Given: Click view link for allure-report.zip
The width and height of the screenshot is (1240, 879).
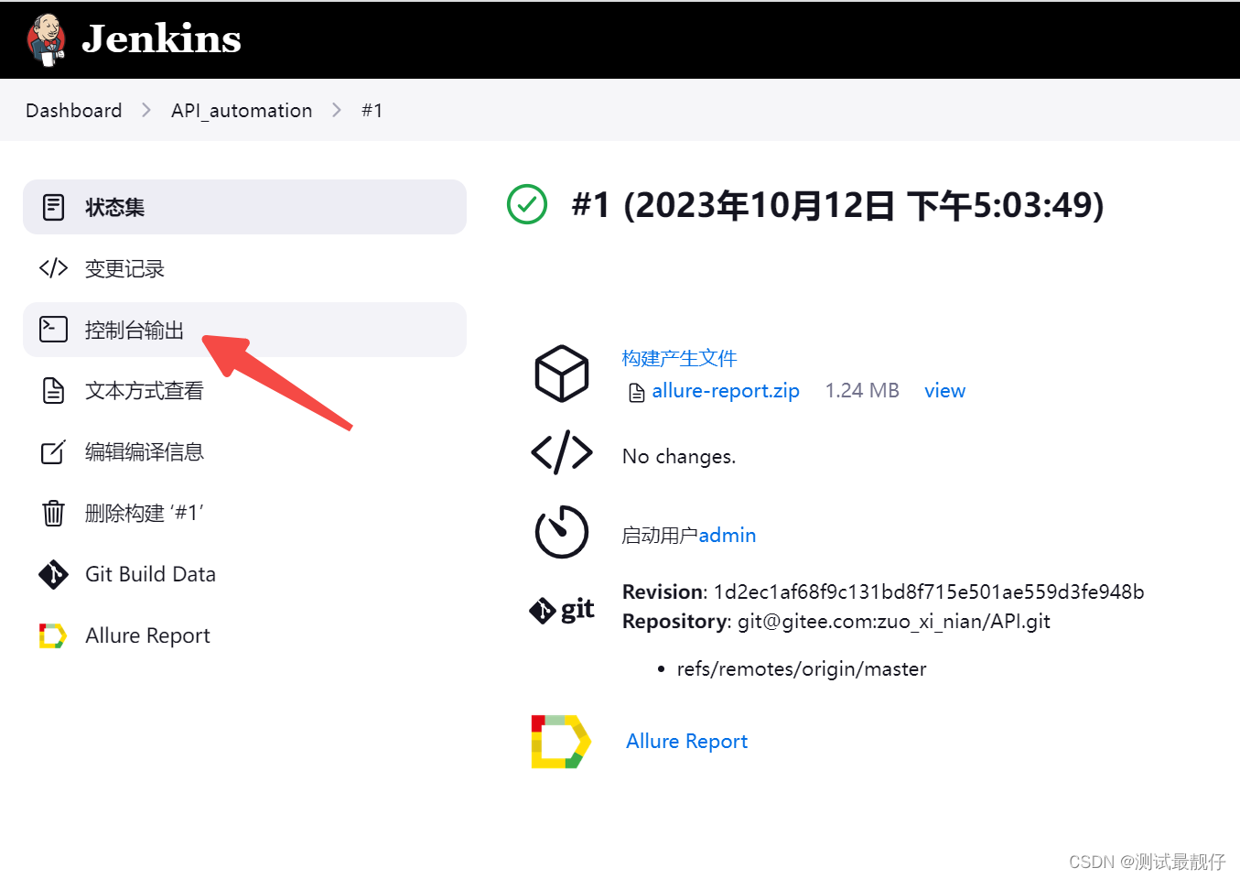Looking at the screenshot, I should [944, 391].
